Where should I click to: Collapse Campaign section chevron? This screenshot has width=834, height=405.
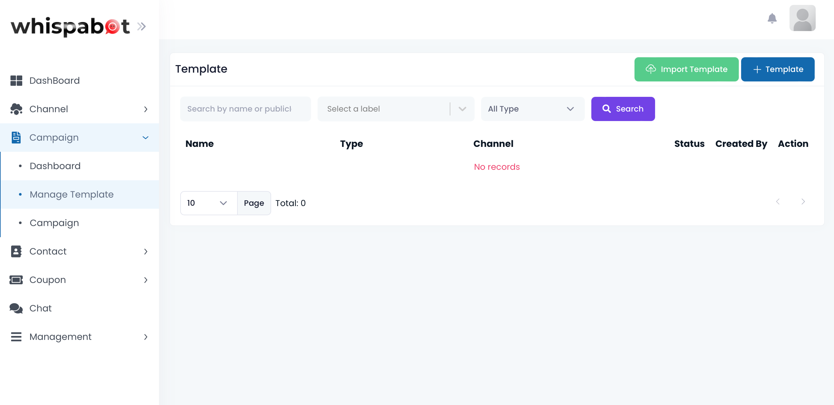tap(146, 138)
